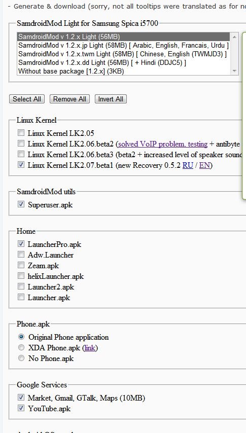Click the Select All button
This screenshot has width=246, height=433.
27,99
